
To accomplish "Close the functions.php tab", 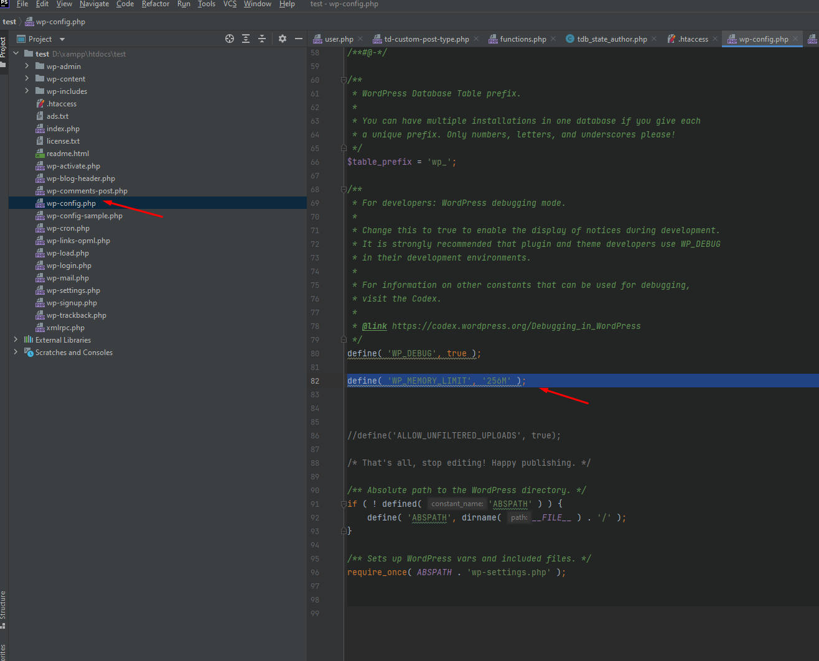I will (553, 39).
